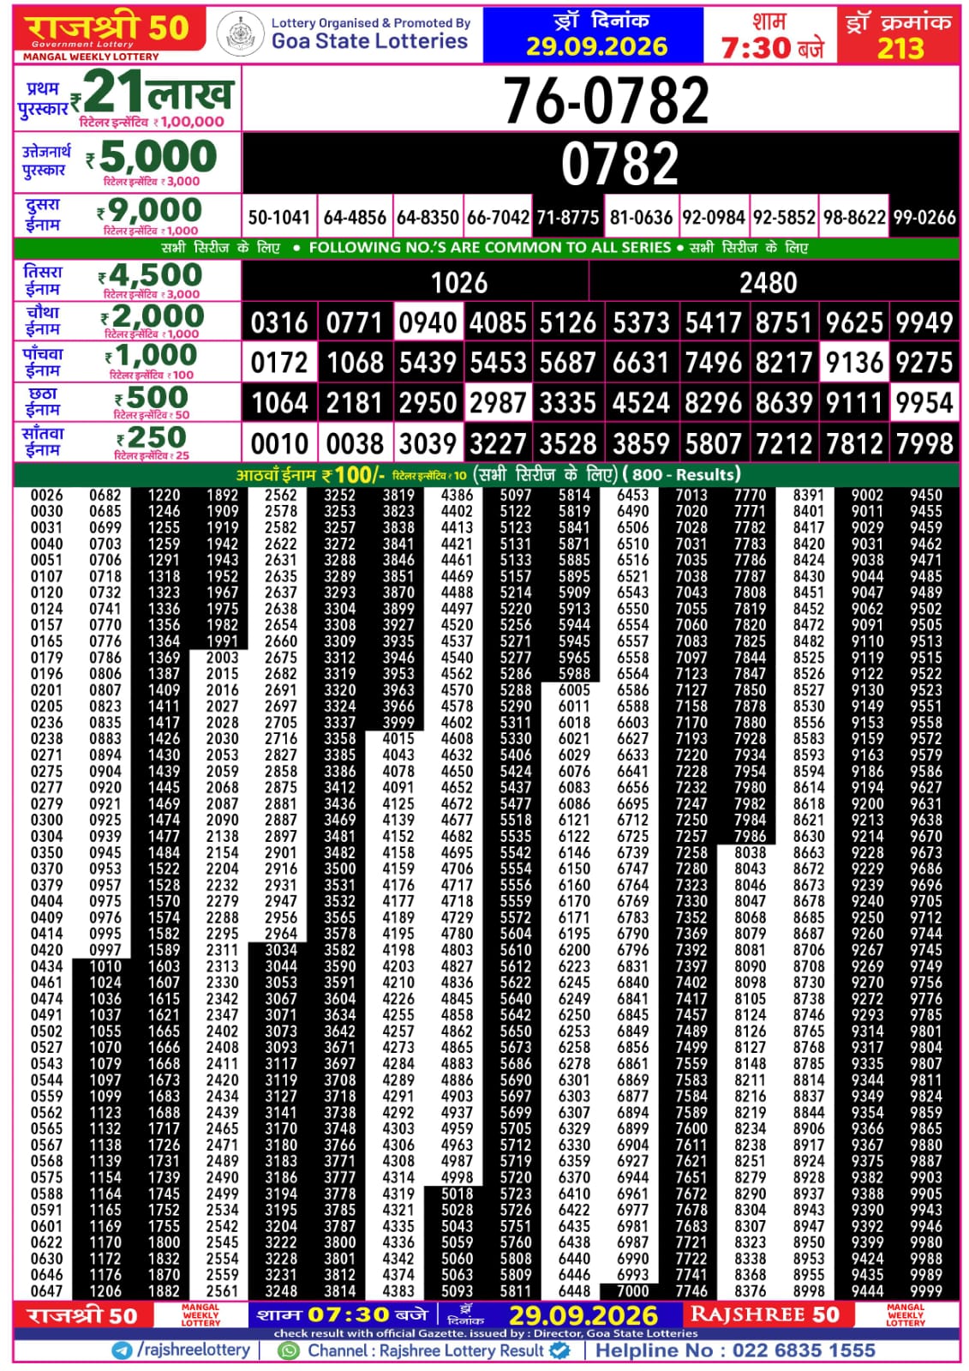Click second prize ticket 99-0266

click(x=924, y=218)
